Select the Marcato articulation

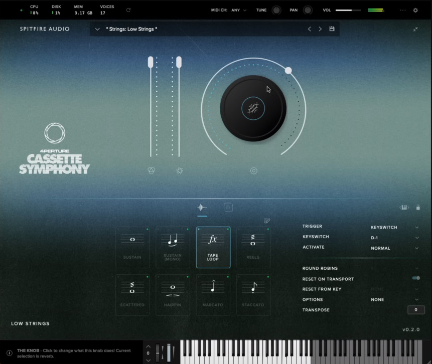pyautogui.click(x=213, y=295)
